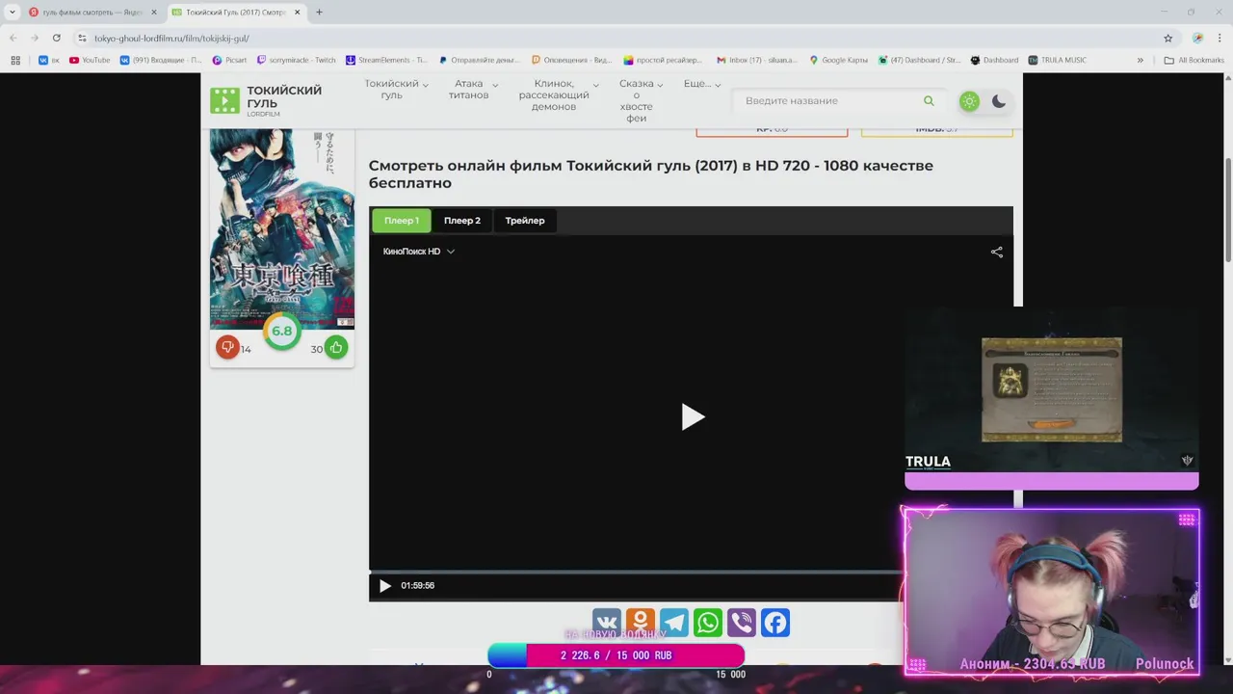This screenshot has width=1233, height=694.
Task: Switch to light theme sun icon
Action: (x=969, y=101)
